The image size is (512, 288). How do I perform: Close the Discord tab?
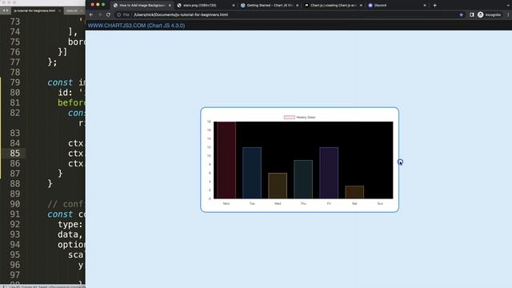coord(425,6)
